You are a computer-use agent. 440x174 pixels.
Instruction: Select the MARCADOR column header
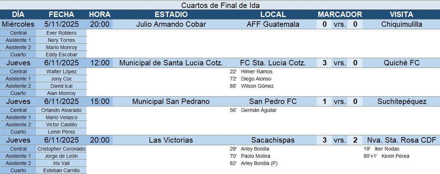point(340,14)
